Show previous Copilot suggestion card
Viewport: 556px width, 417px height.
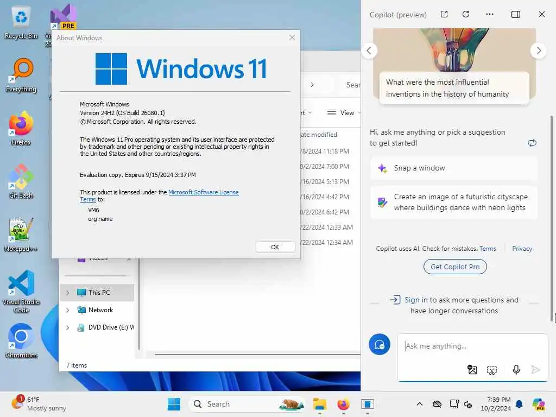coord(369,50)
